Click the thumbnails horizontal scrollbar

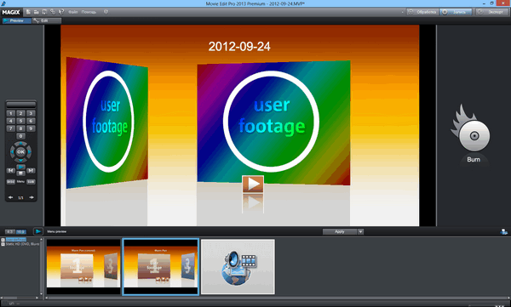click(x=277, y=298)
